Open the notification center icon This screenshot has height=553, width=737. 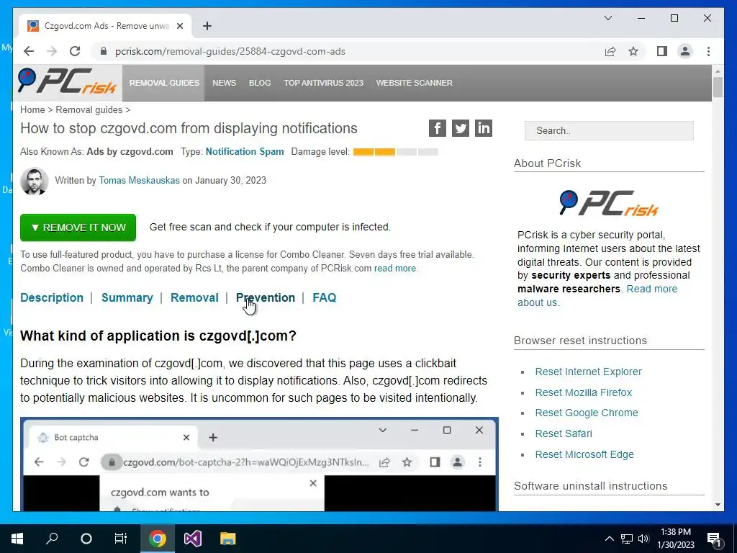point(714,539)
